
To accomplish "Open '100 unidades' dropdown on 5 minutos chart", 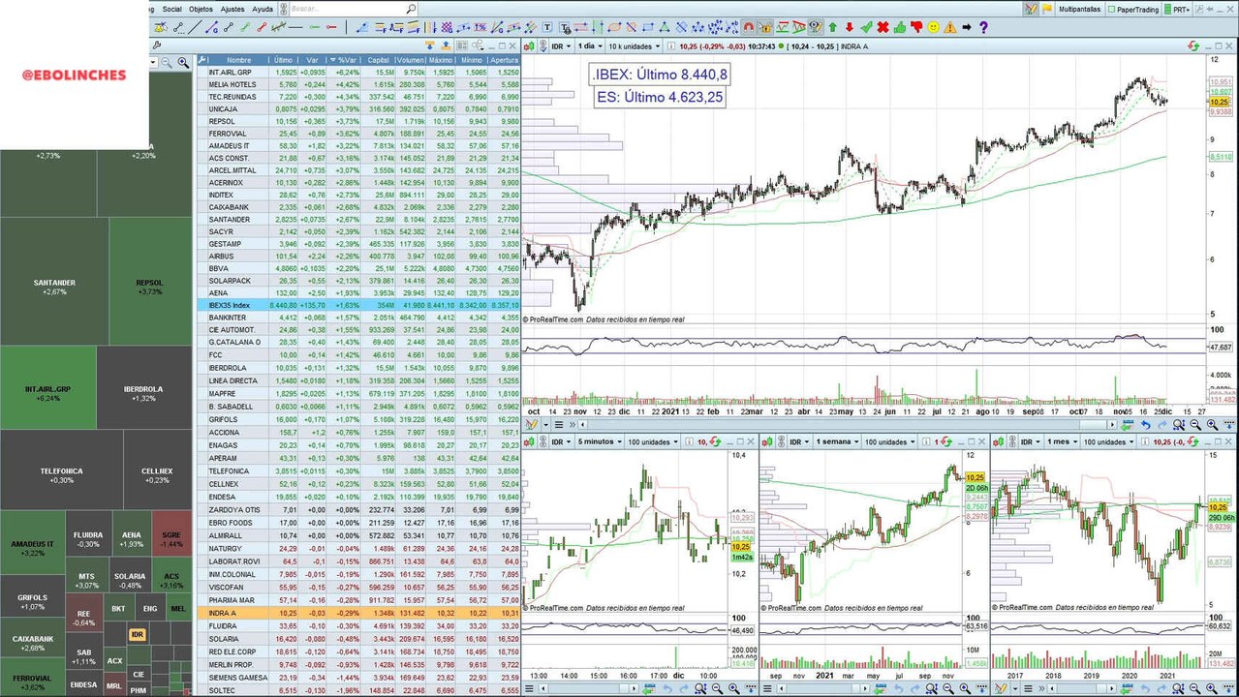I will pos(653,442).
